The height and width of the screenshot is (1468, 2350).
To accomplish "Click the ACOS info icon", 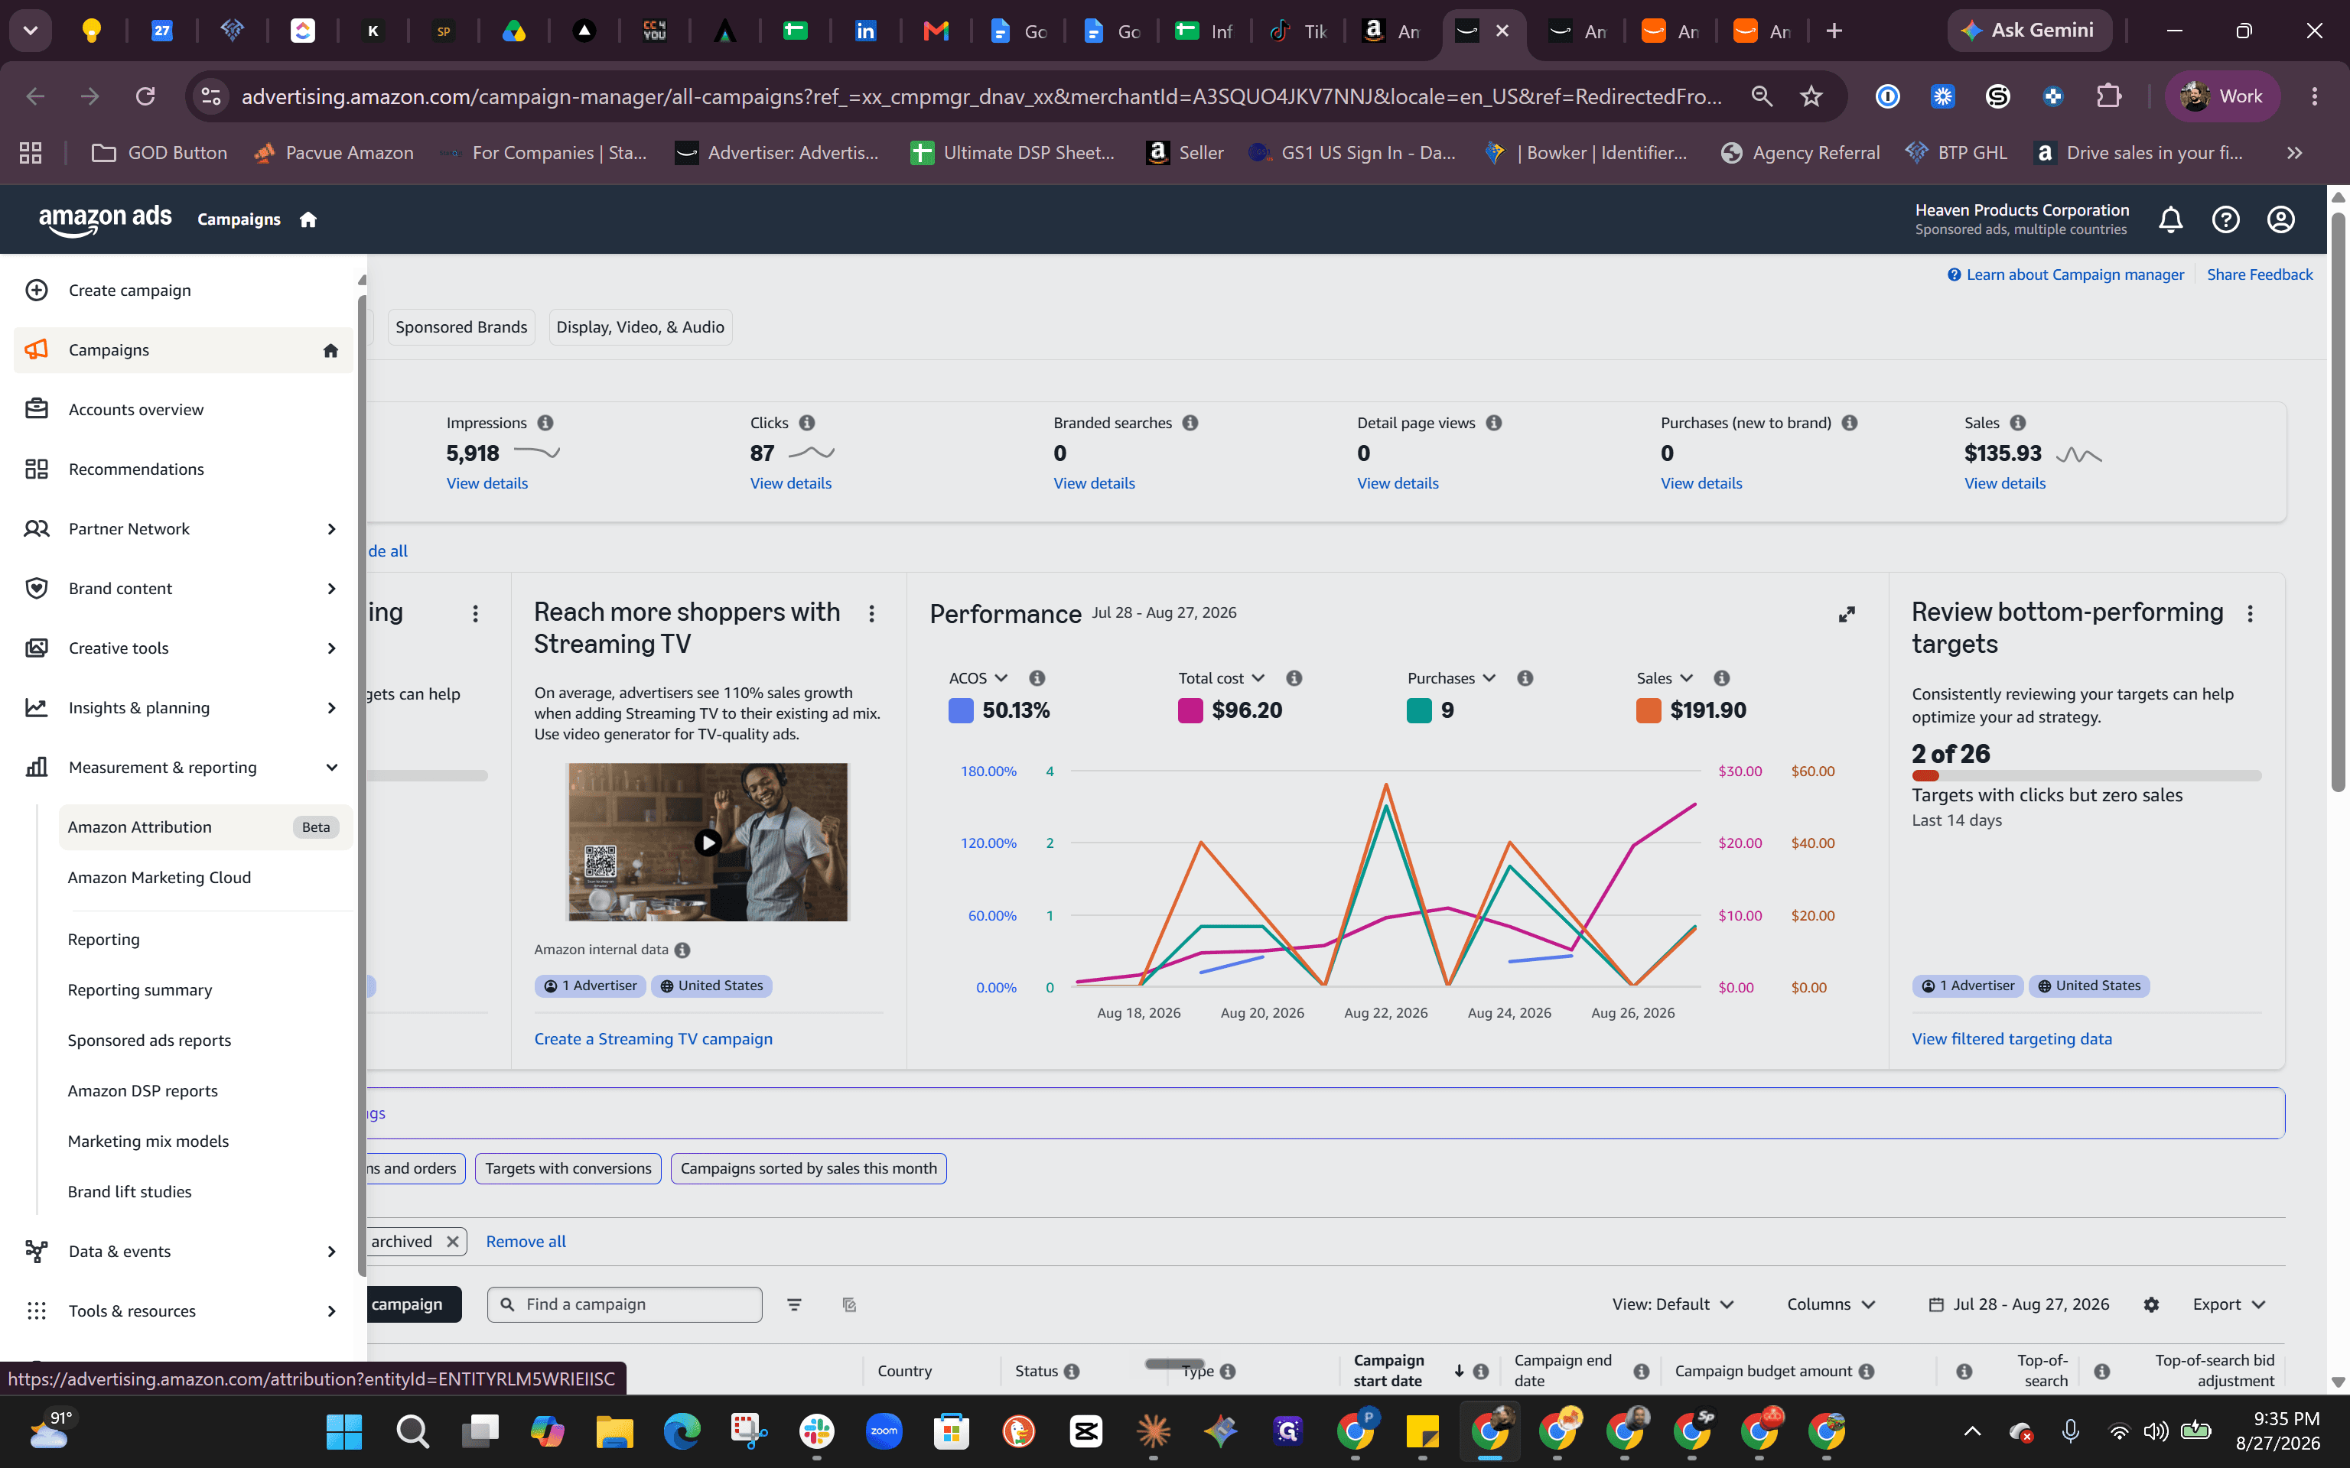I will pos(1037,677).
